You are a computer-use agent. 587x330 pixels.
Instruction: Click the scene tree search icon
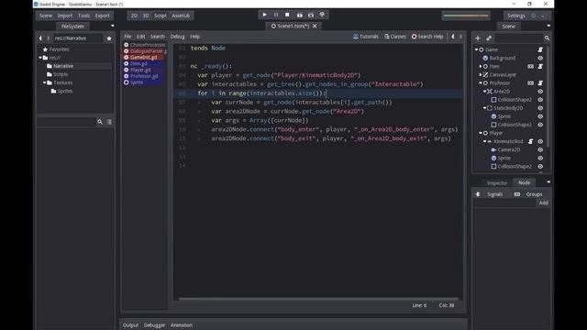click(x=547, y=38)
